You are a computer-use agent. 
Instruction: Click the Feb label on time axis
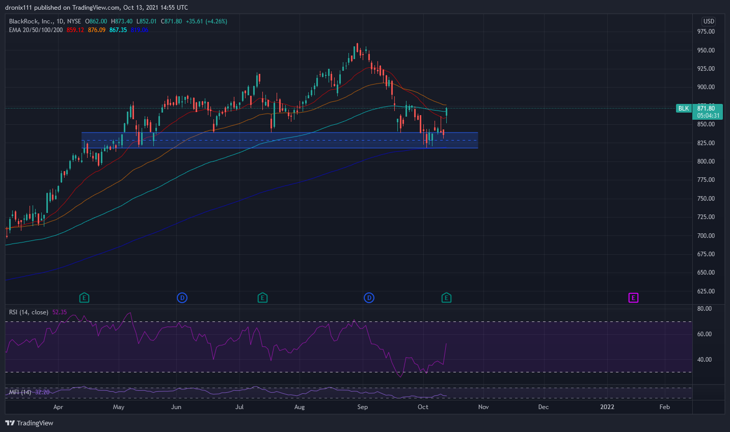tap(664, 407)
